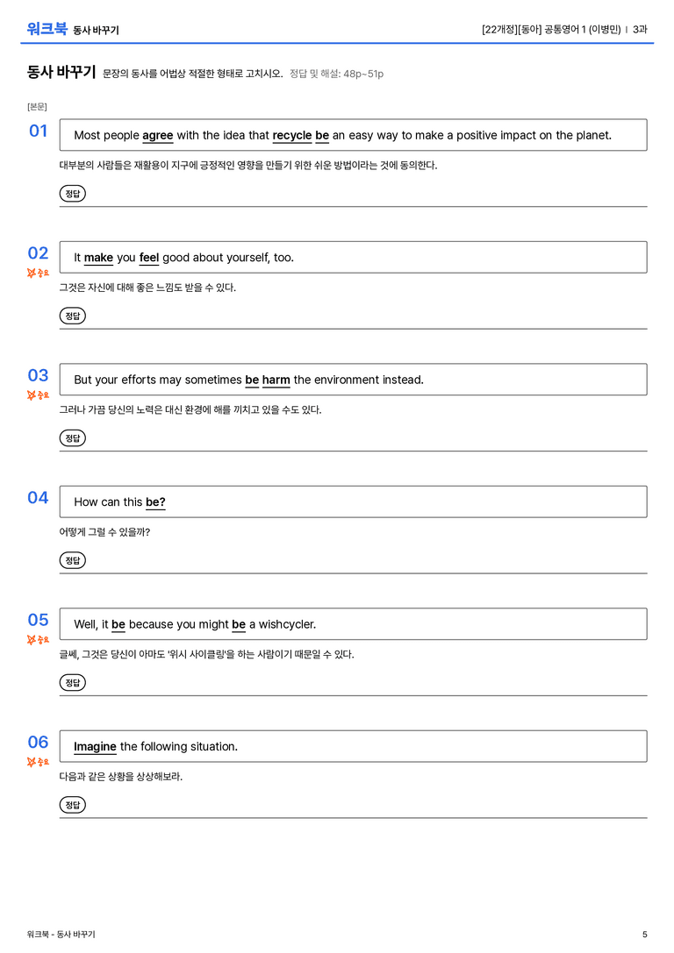Click the 정답 badge under question 01
This screenshot has height=953, width=674.
click(72, 194)
